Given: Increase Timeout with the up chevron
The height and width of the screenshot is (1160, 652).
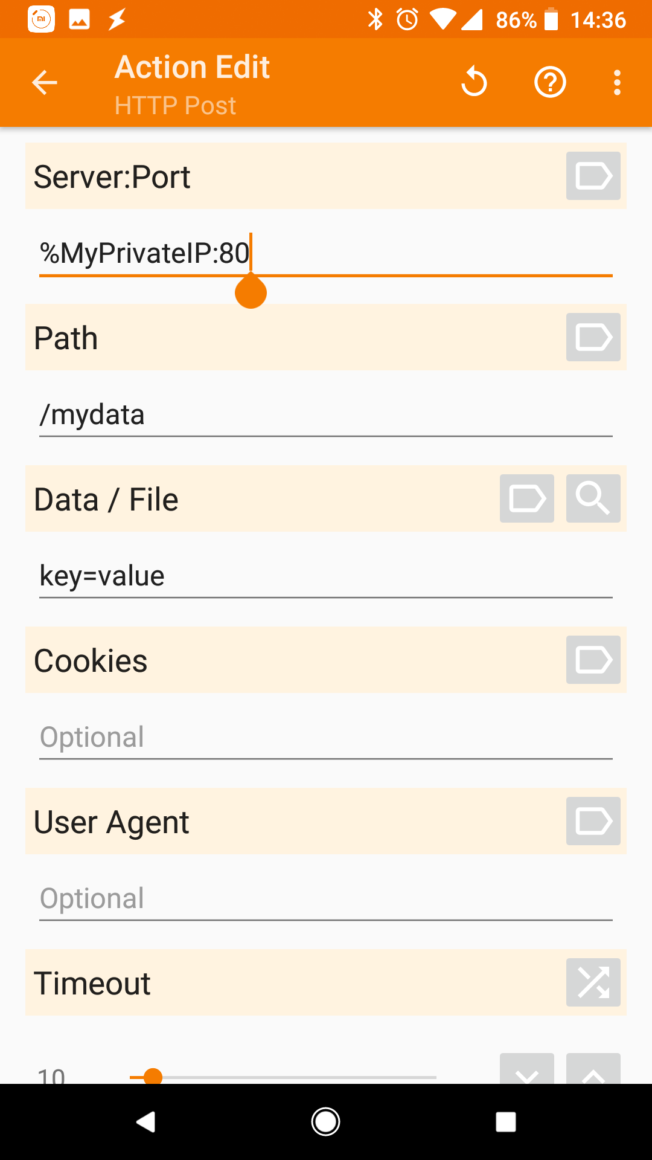Looking at the screenshot, I should coord(593,1071).
